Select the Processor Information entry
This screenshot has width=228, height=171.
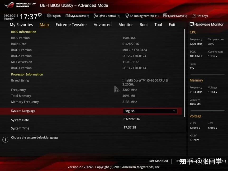(27, 74)
